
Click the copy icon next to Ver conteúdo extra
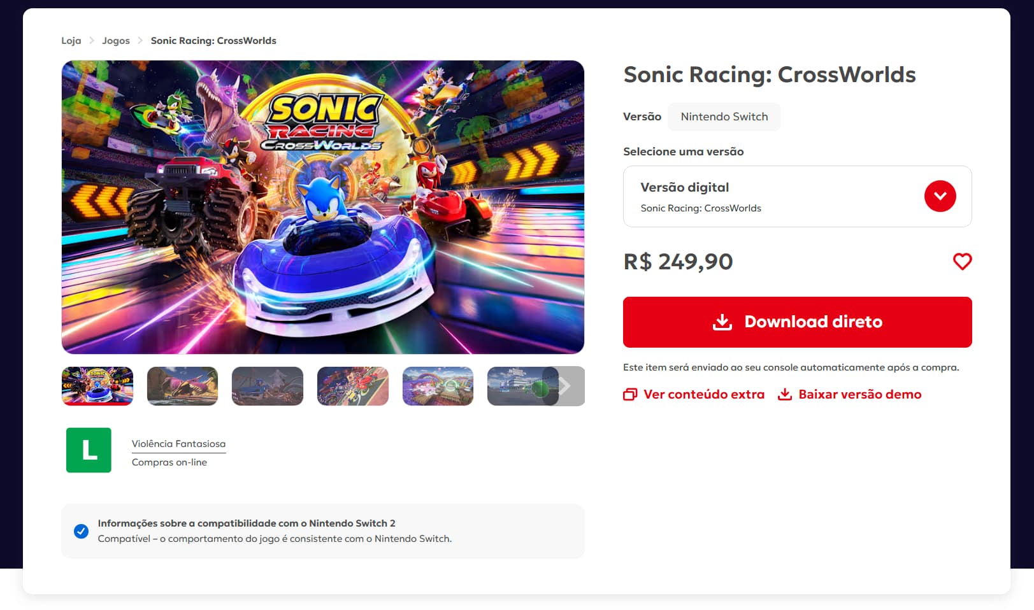pos(629,394)
